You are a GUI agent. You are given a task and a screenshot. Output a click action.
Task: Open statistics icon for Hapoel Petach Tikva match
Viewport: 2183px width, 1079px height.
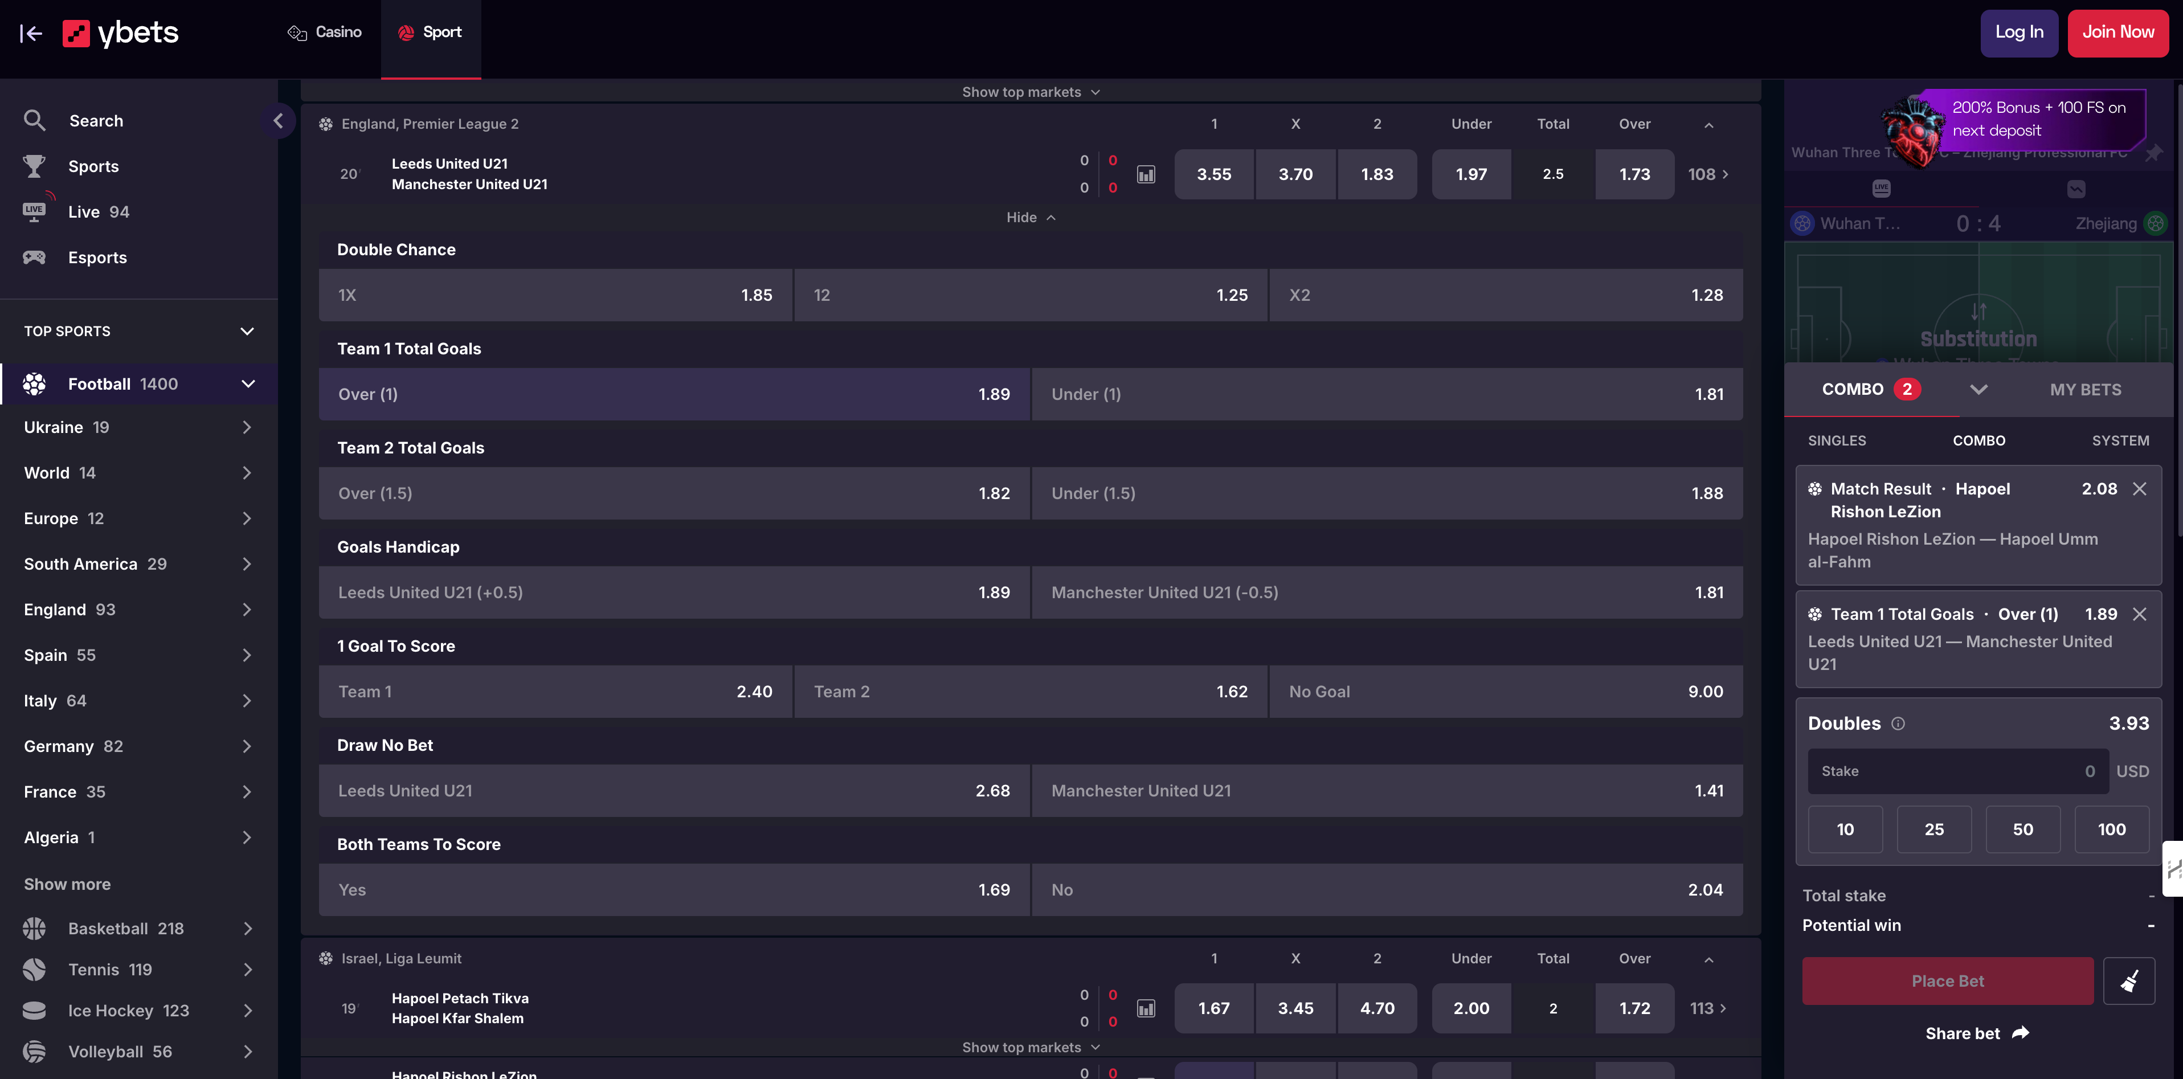[x=1146, y=1009]
